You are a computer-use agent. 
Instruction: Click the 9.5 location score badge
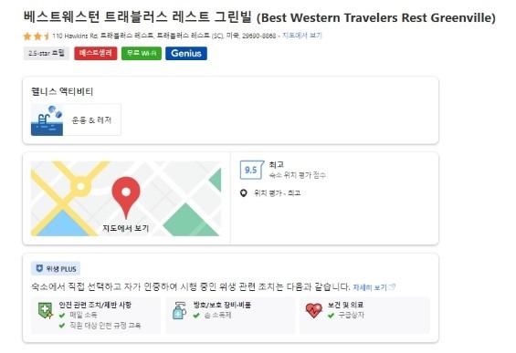tap(252, 170)
